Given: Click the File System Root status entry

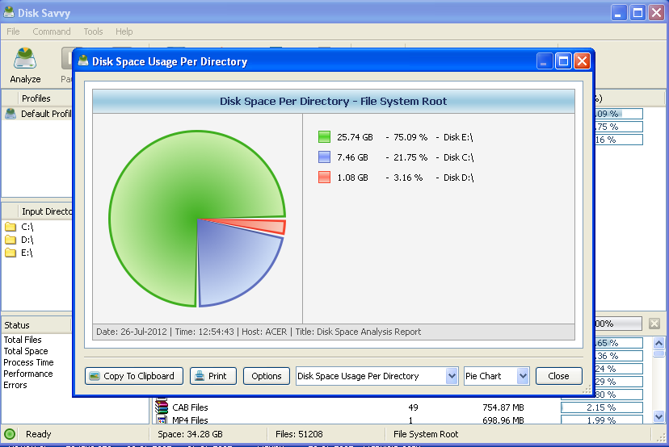Looking at the screenshot, I should click(x=425, y=434).
